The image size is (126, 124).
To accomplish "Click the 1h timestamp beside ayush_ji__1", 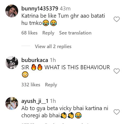I will pyautogui.click(x=53, y=101).
